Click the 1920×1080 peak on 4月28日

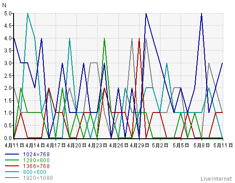click(x=132, y=38)
